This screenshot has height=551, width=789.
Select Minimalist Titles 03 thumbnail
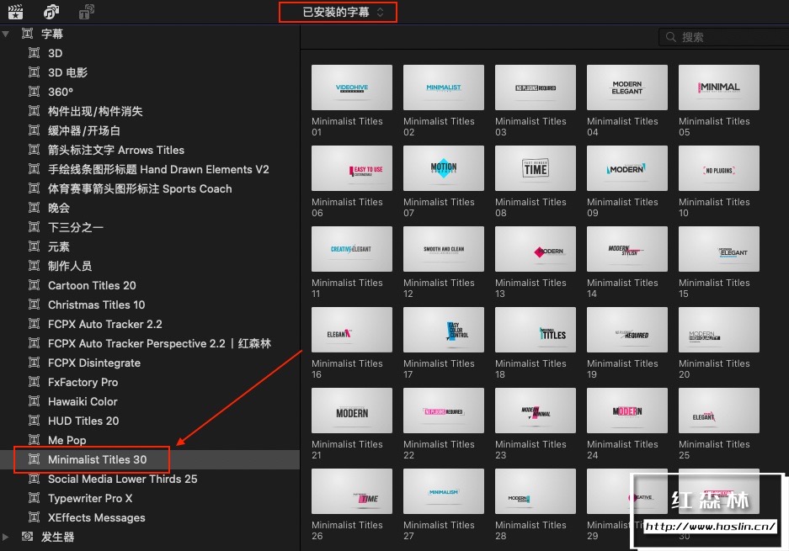click(536, 87)
